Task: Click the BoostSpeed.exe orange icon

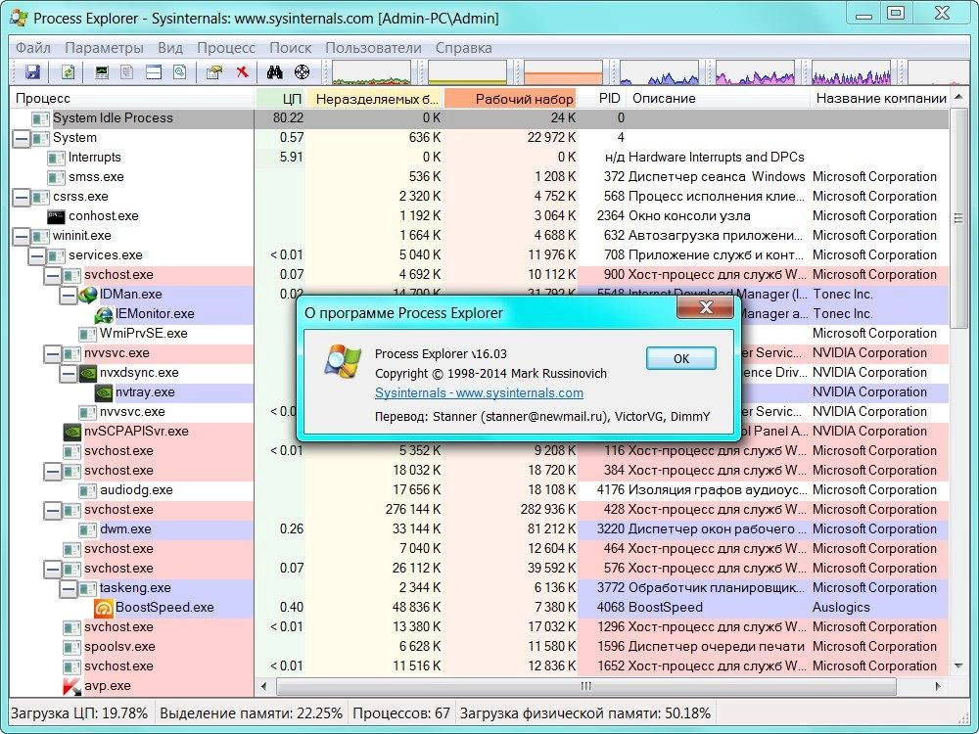Action: coord(104,608)
